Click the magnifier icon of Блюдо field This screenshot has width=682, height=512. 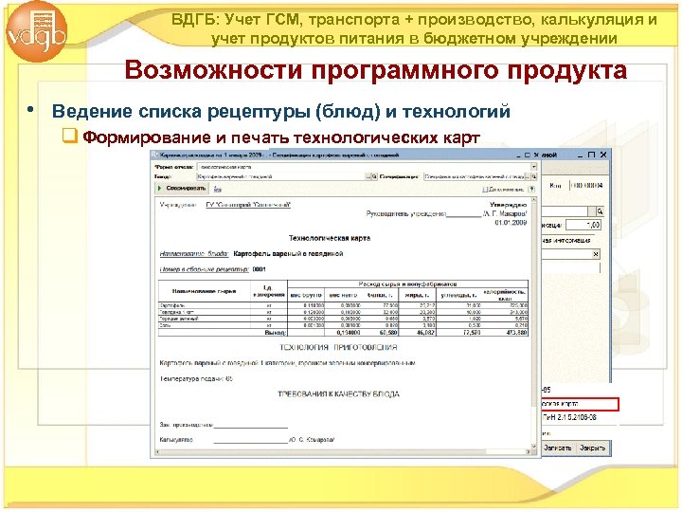pos(374,176)
